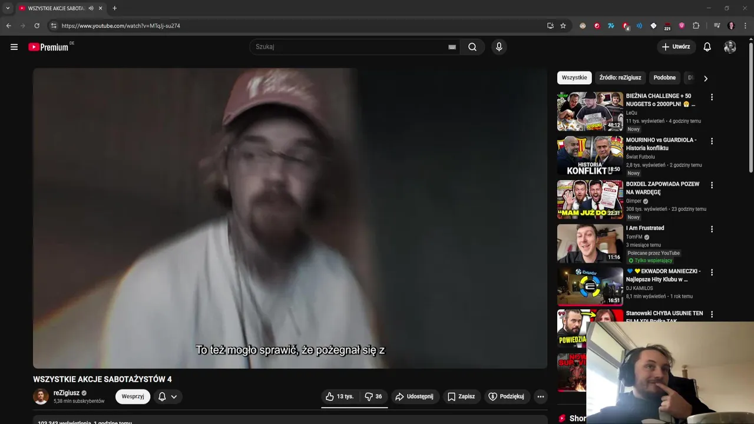Click the Wesprzyj join button
This screenshot has height=424, width=754.
(x=133, y=397)
